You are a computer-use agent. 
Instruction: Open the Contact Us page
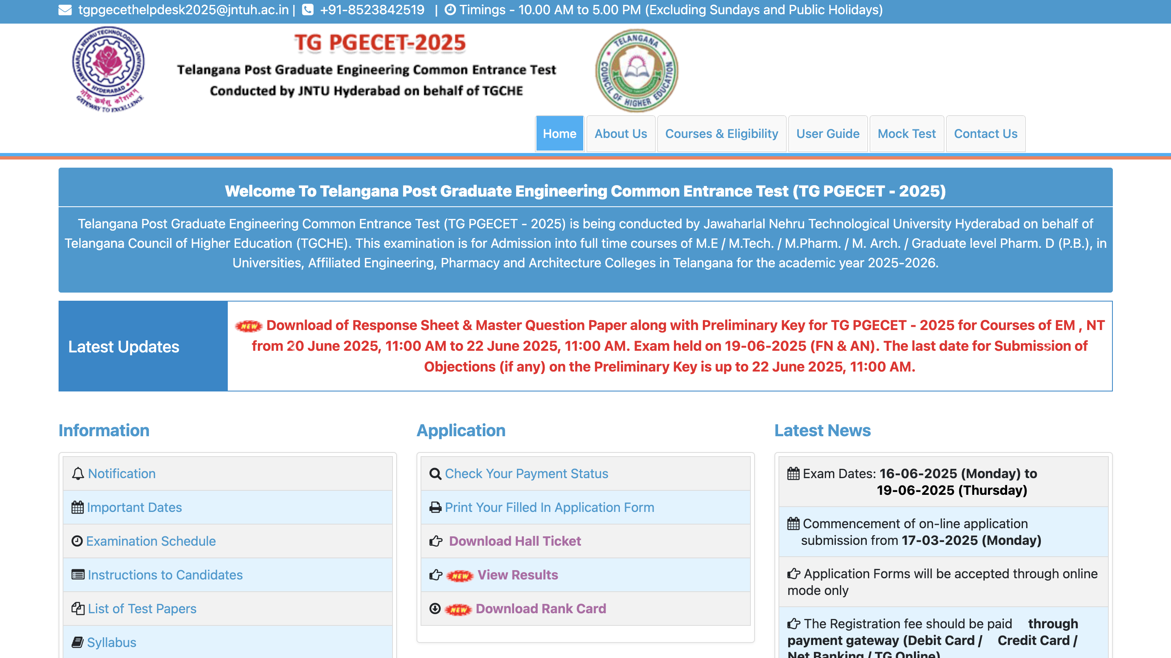[x=986, y=133]
